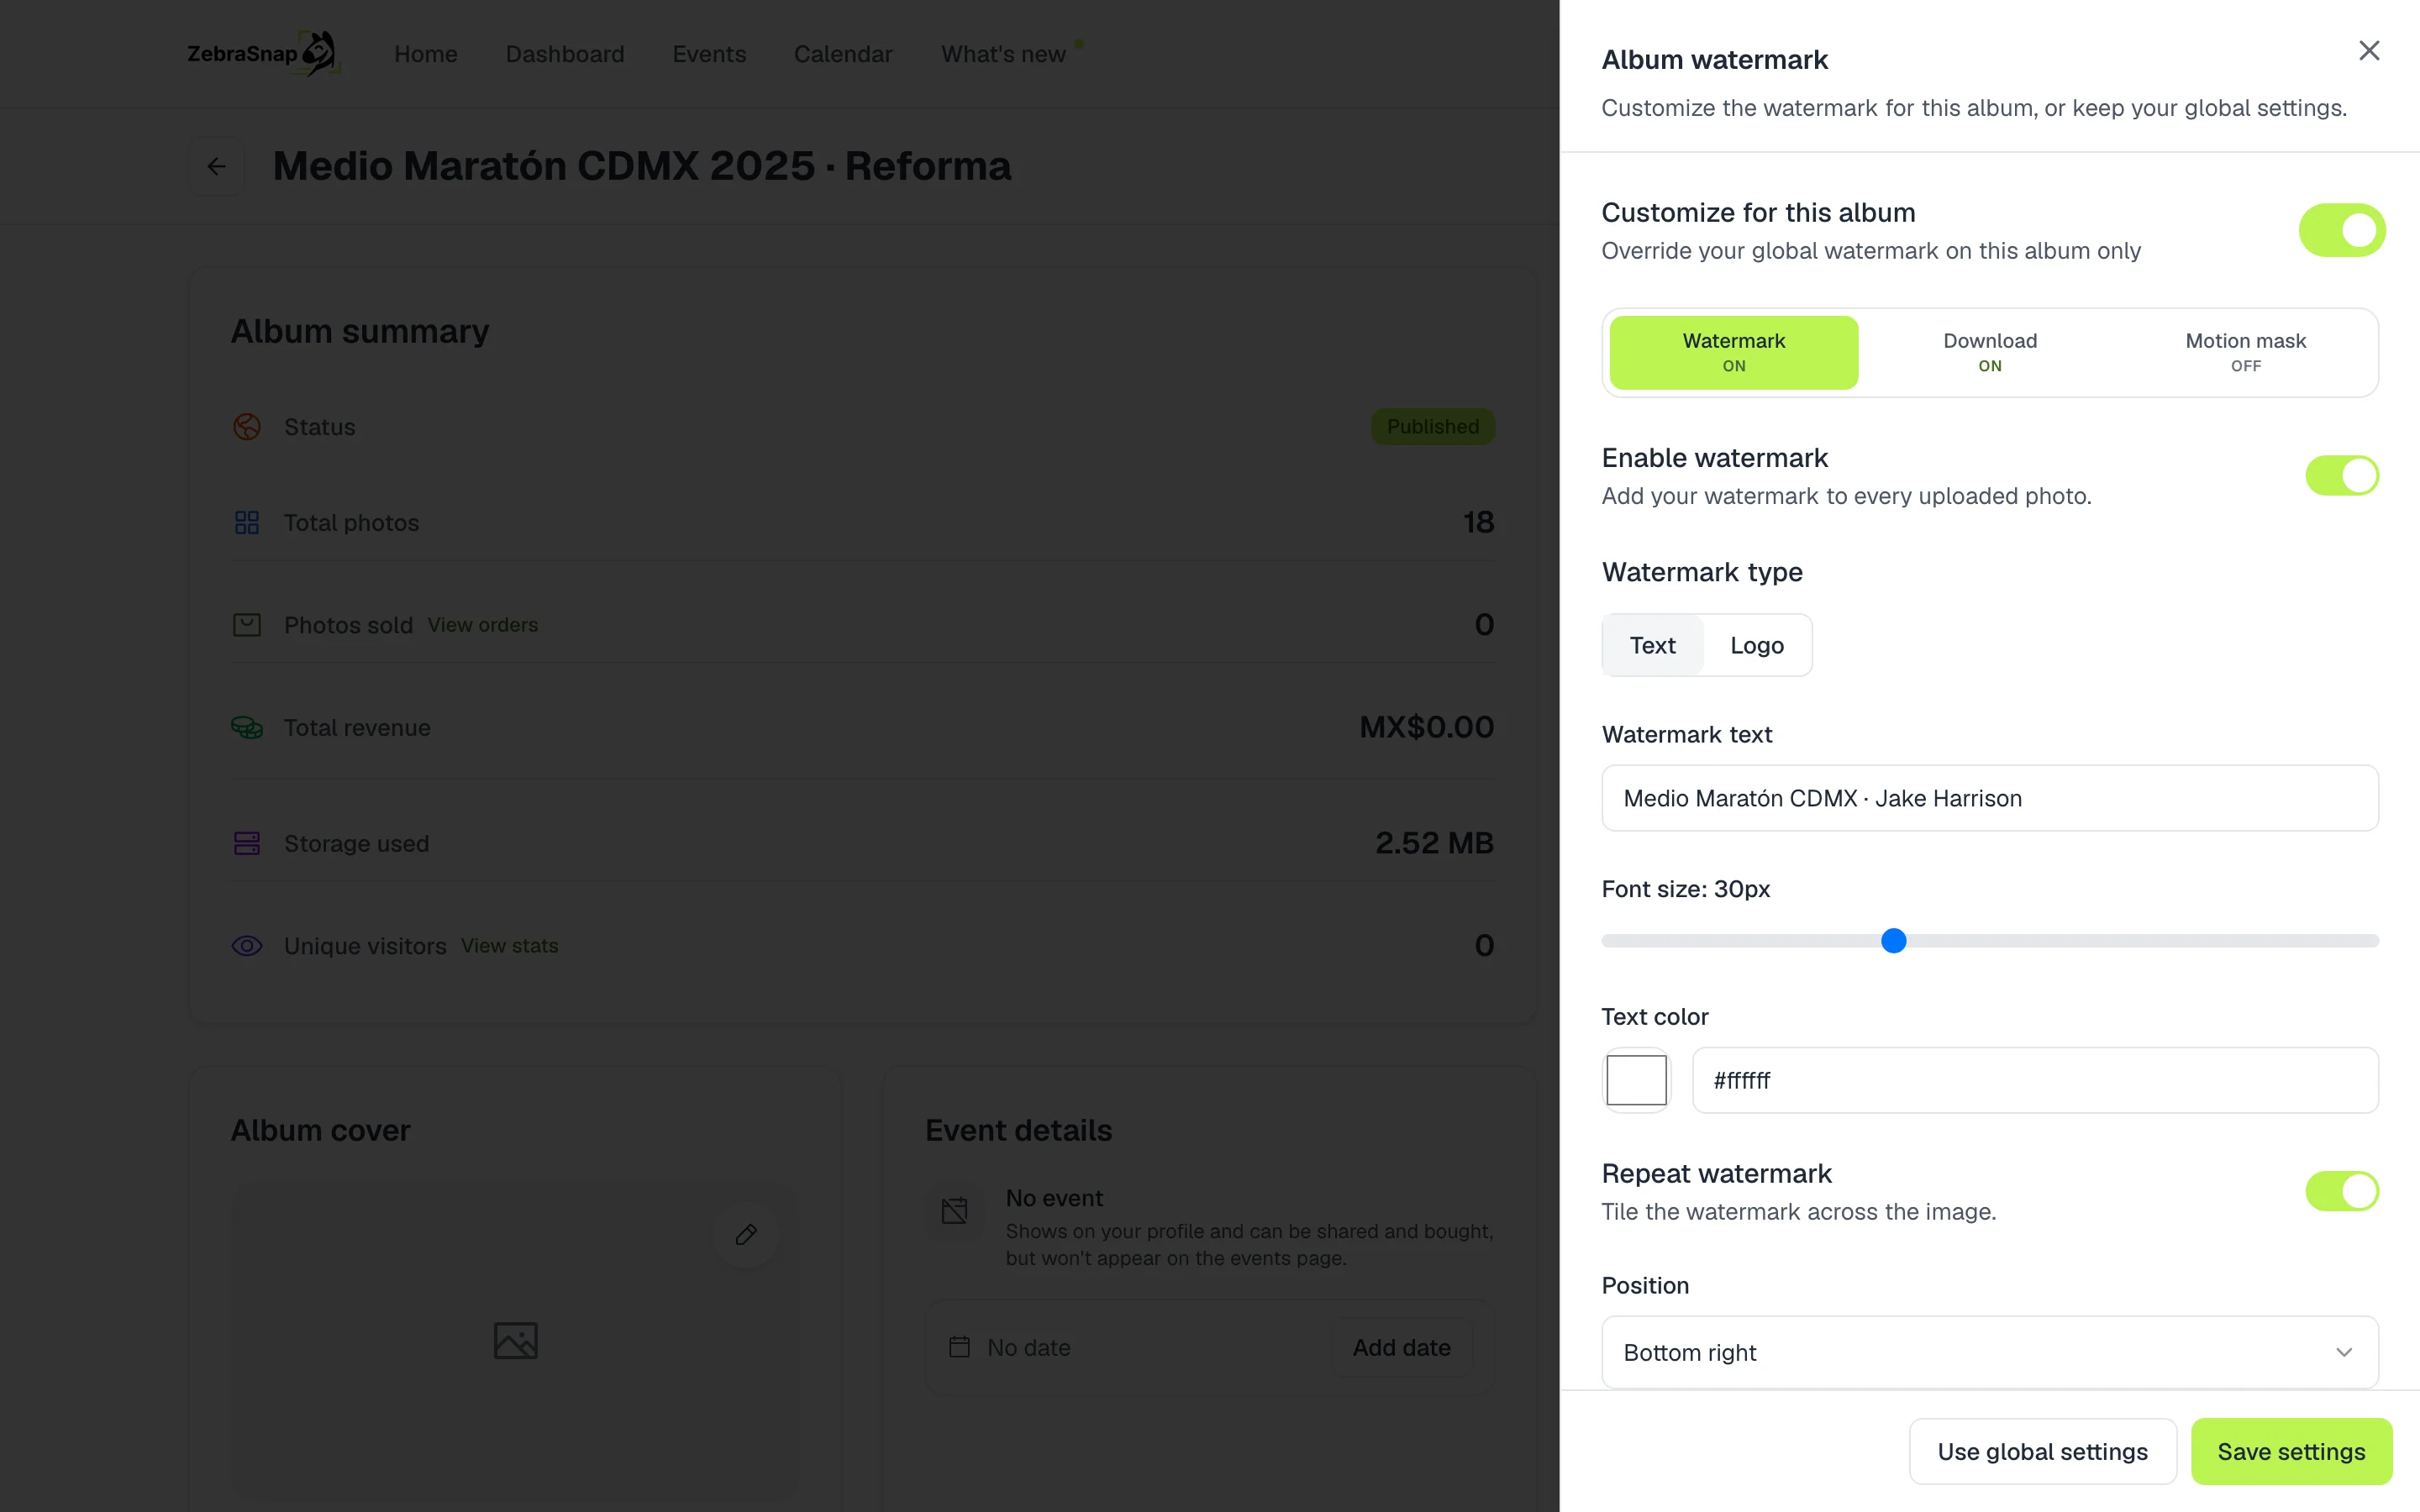Select Text watermark type
This screenshot has height=1512, width=2420.
click(x=1652, y=645)
